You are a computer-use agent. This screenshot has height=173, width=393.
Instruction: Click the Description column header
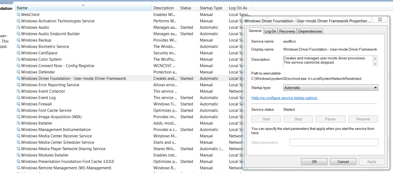(165, 8)
